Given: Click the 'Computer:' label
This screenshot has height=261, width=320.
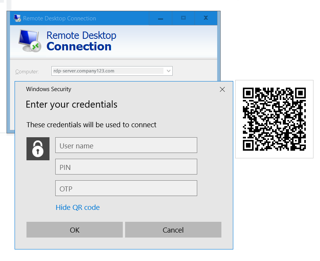Looking at the screenshot, I should (27, 72).
